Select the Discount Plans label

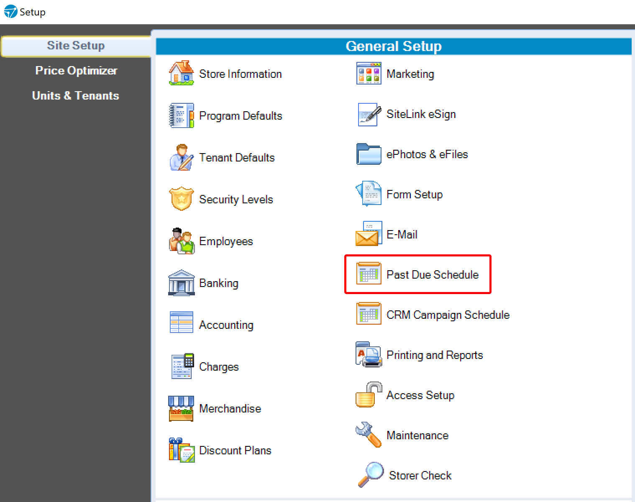[235, 451]
